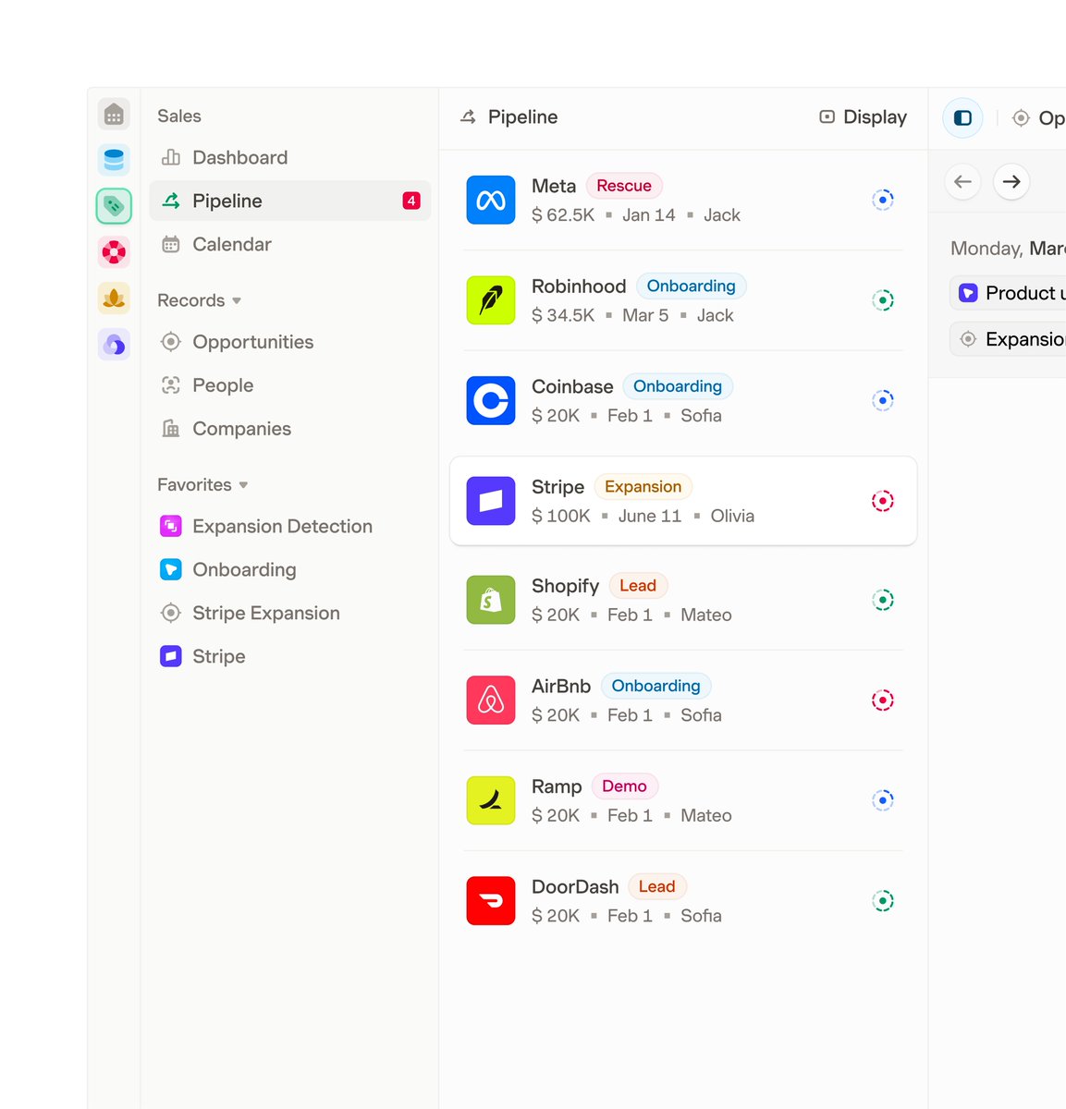
Task: Click the Lead tag on Shopify
Action: 638,586
